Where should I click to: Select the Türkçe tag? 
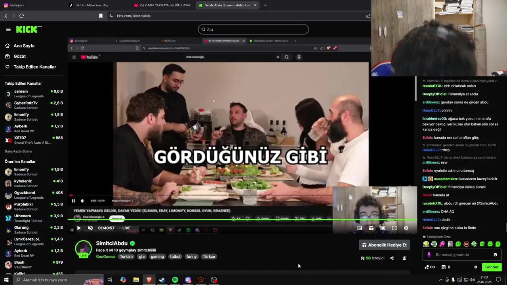(209, 256)
